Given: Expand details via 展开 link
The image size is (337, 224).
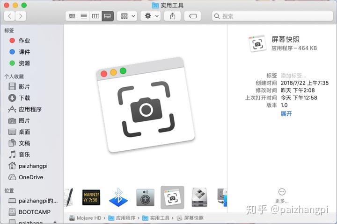Looking at the screenshot, I should coord(286,113).
